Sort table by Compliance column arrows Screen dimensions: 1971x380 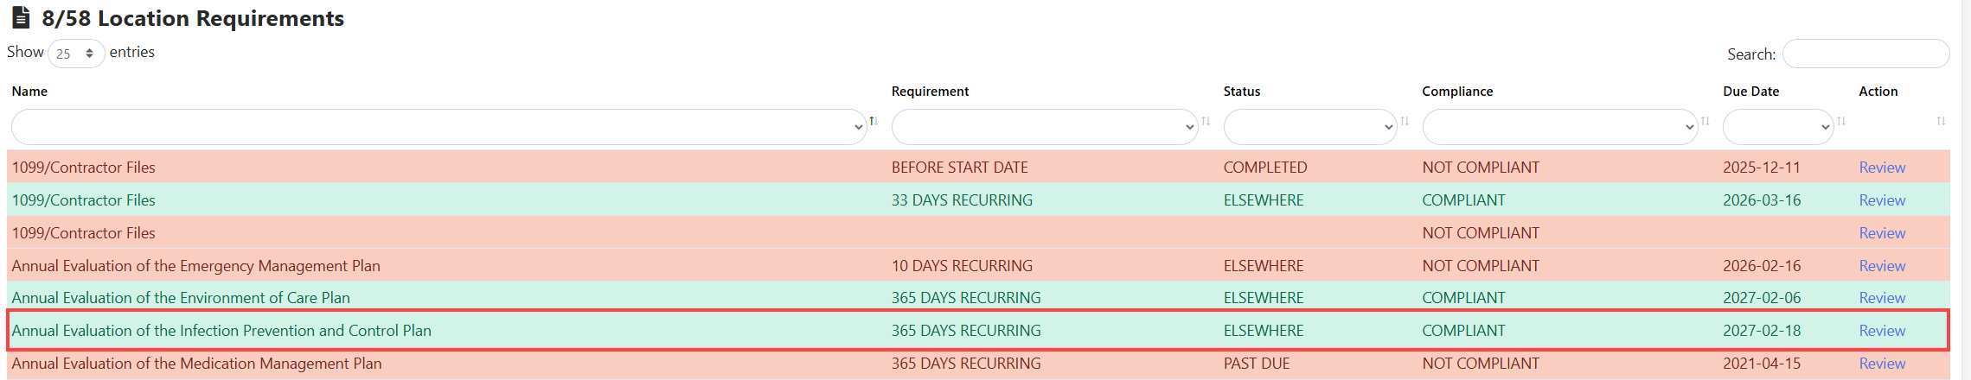(x=1705, y=121)
